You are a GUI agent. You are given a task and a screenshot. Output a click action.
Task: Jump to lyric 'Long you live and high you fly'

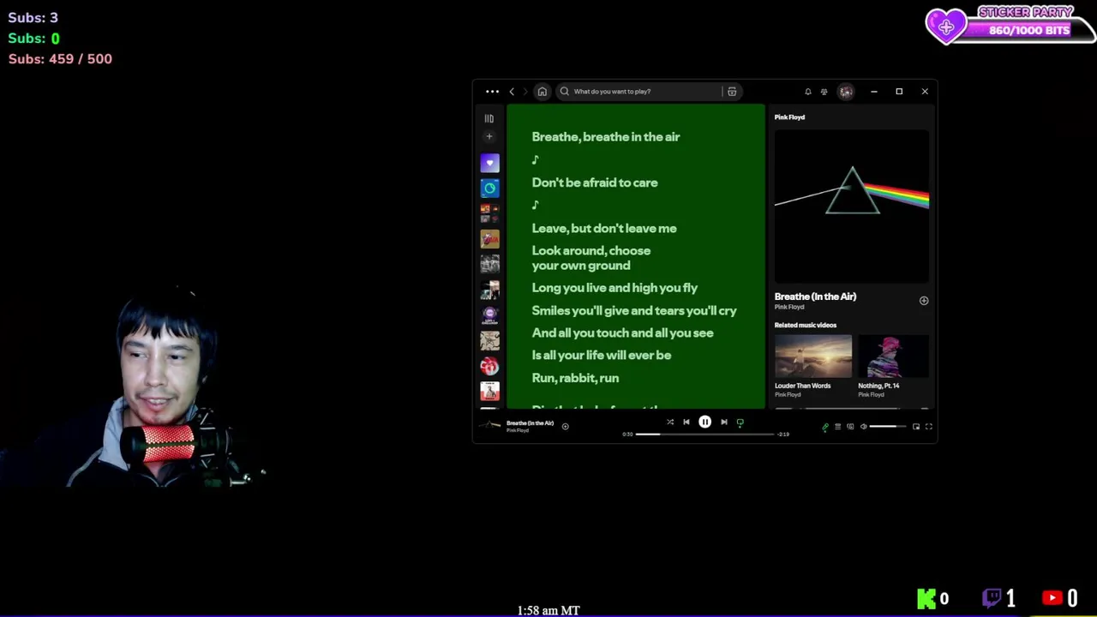(614, 288)
